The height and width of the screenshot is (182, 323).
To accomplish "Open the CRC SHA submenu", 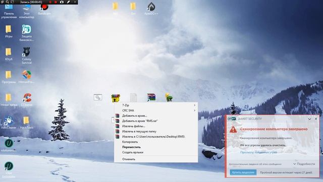I will [156, 110].
